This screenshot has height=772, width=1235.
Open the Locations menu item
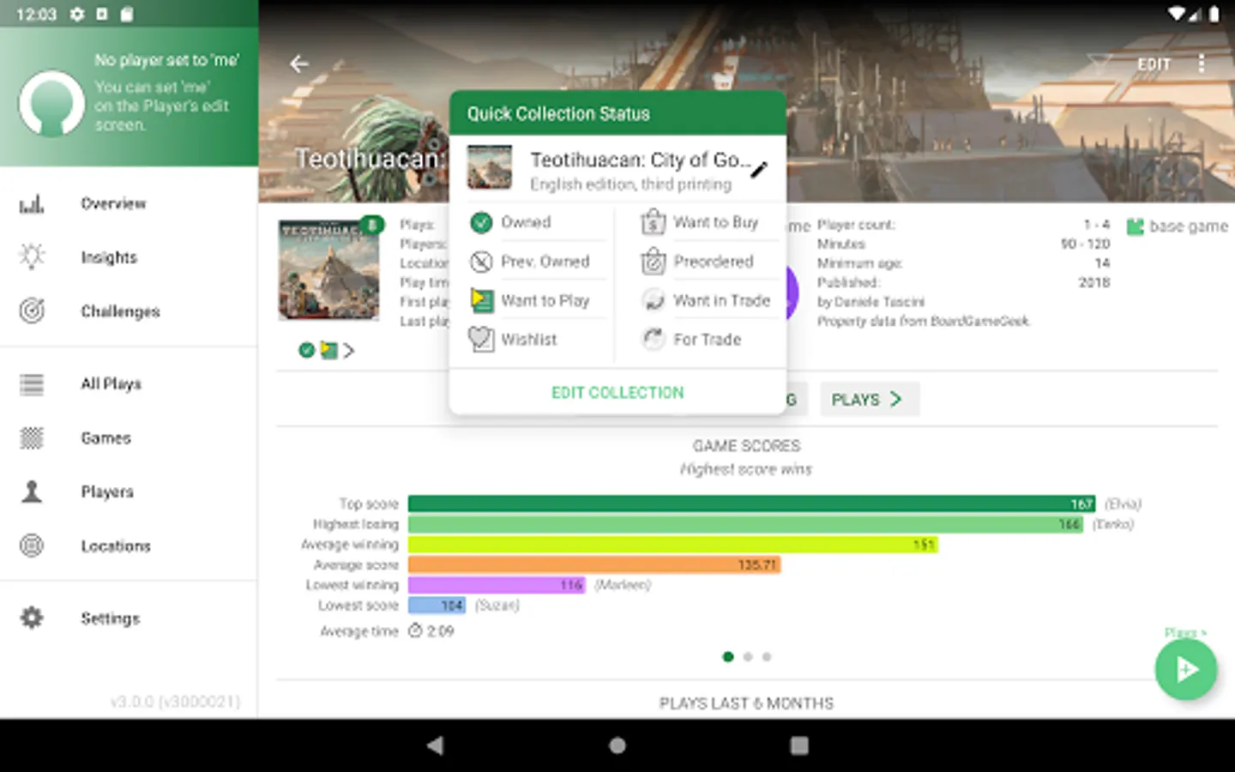coord(129,546)
